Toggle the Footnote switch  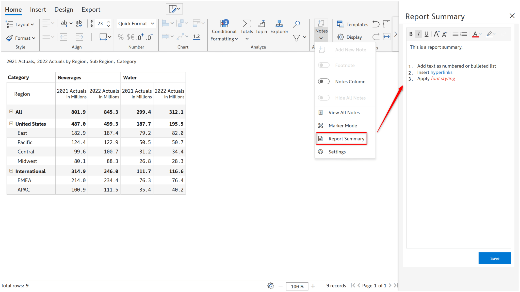[323, 65]
